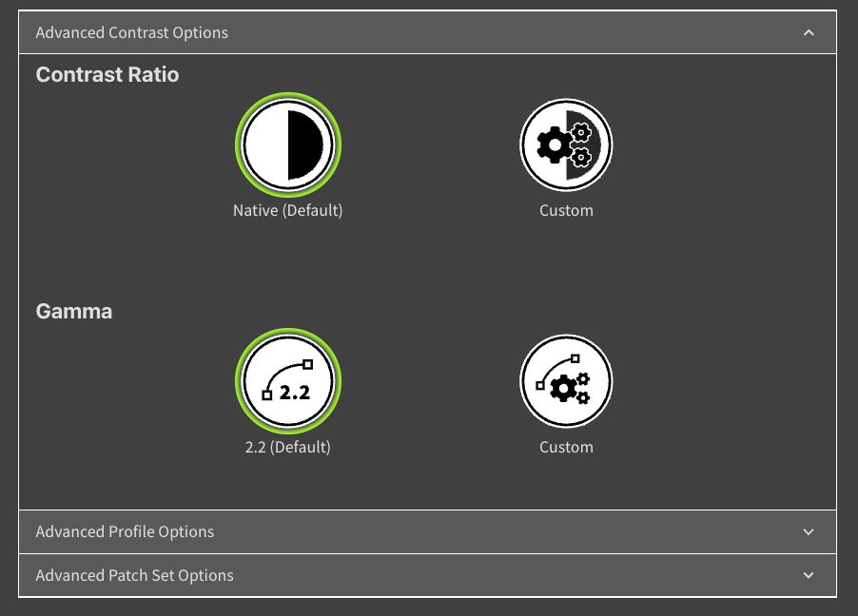Viewport: 858px width, 616px height.
Task: Click the "2.2 (Default)" gamma label
Action: (287, 447)
